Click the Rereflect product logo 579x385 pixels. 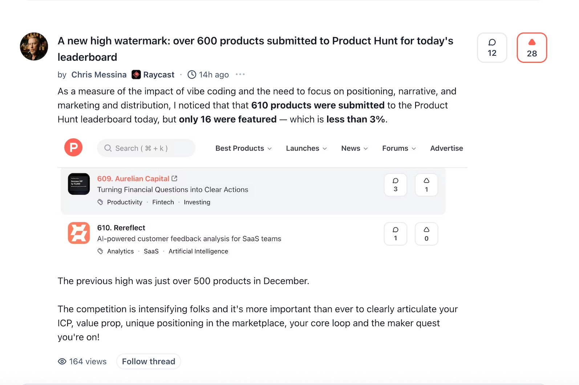pyautogui.click(x=79, y=233)
